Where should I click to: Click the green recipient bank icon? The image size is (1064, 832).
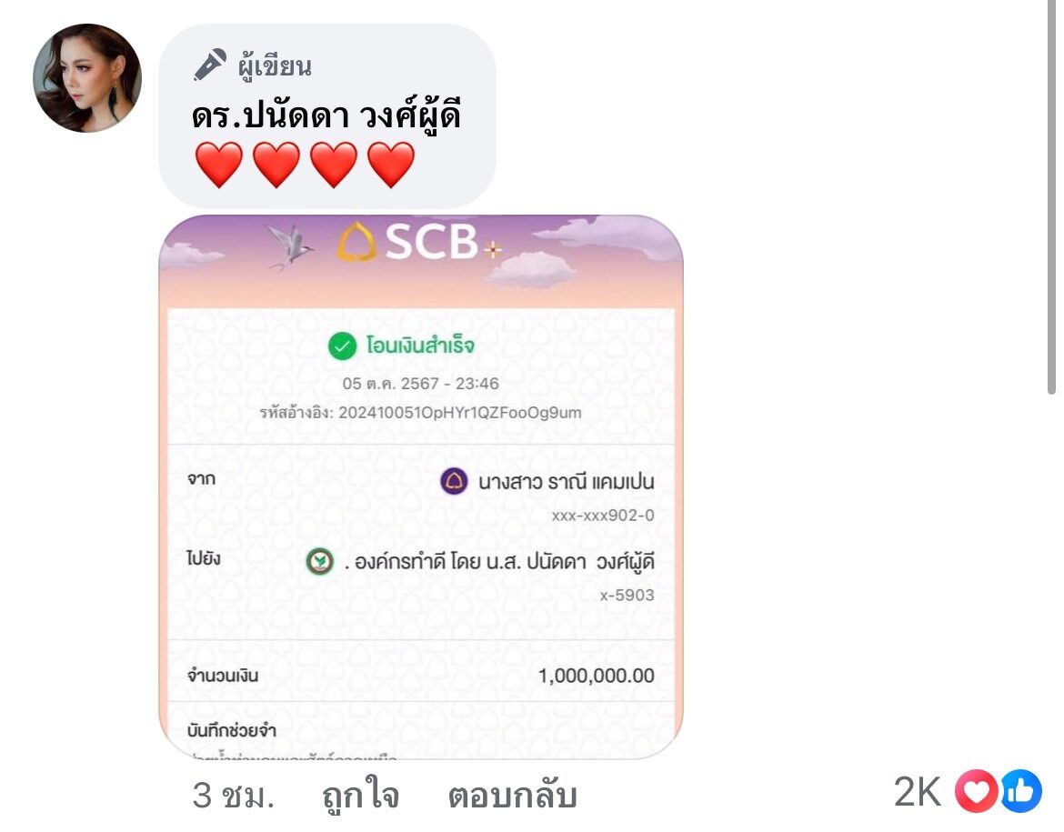click(319, 562)
